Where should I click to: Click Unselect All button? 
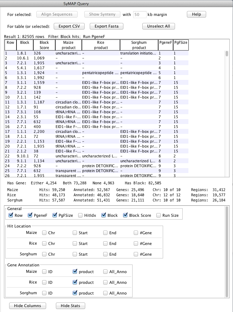[158, 26]
